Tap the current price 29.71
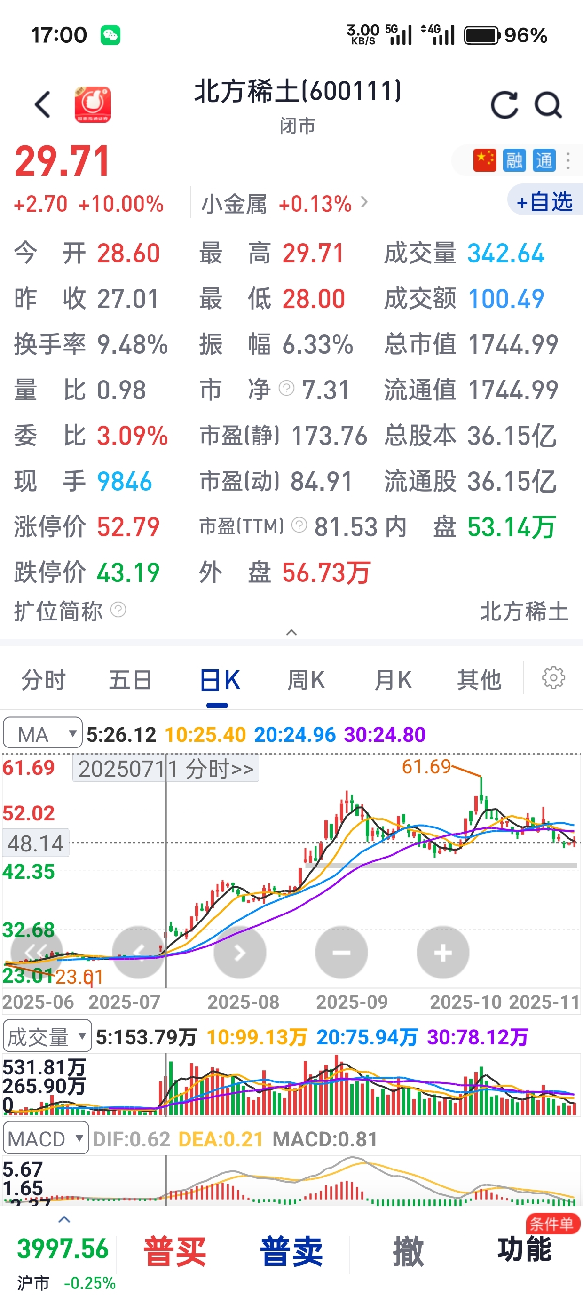The height and width of the screenshot is (1304, 583). point(63,161)
